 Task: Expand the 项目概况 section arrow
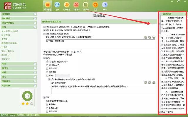[35, 14]
